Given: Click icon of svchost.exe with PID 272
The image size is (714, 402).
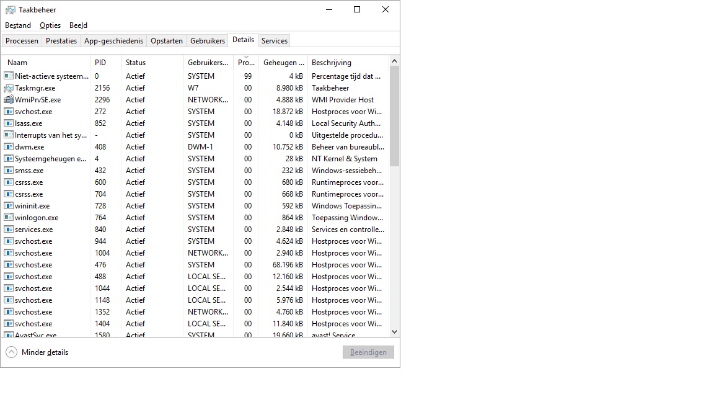Looking at the screenshot, I should [9, 112].
